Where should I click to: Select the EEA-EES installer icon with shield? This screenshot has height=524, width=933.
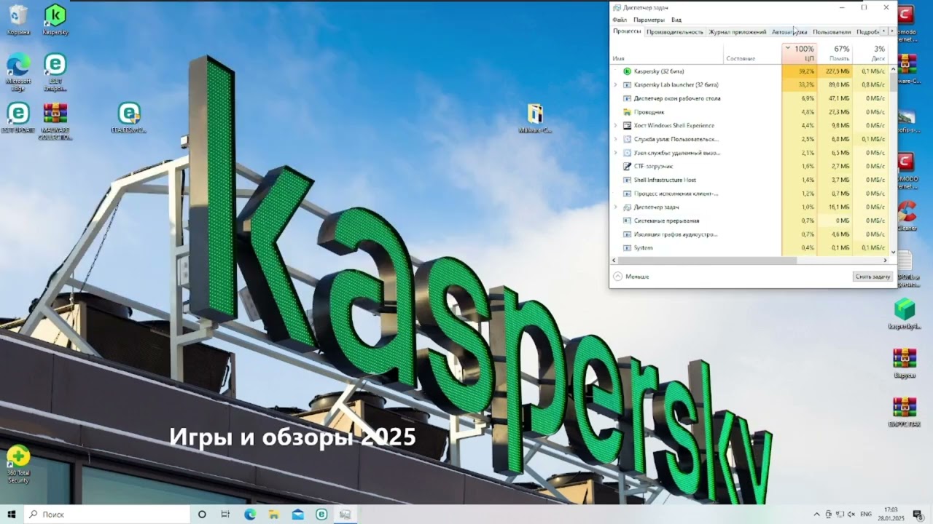pyautogui.click(x=129, y=118)
